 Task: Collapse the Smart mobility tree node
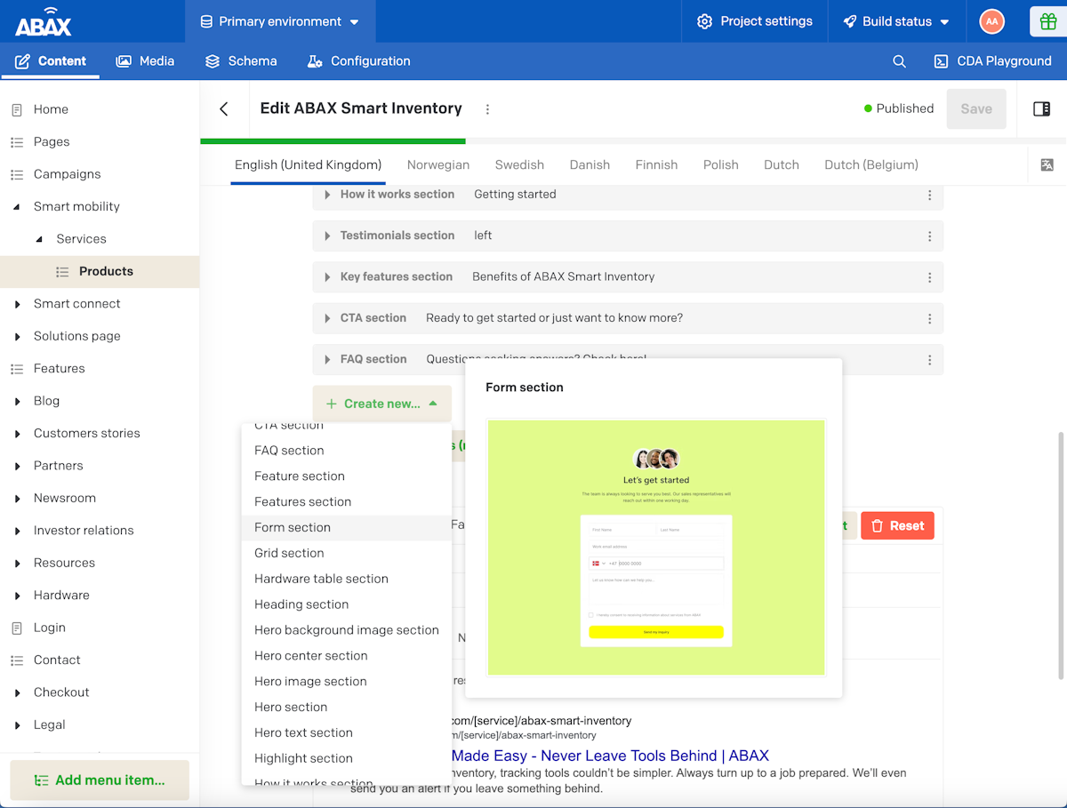17,207
